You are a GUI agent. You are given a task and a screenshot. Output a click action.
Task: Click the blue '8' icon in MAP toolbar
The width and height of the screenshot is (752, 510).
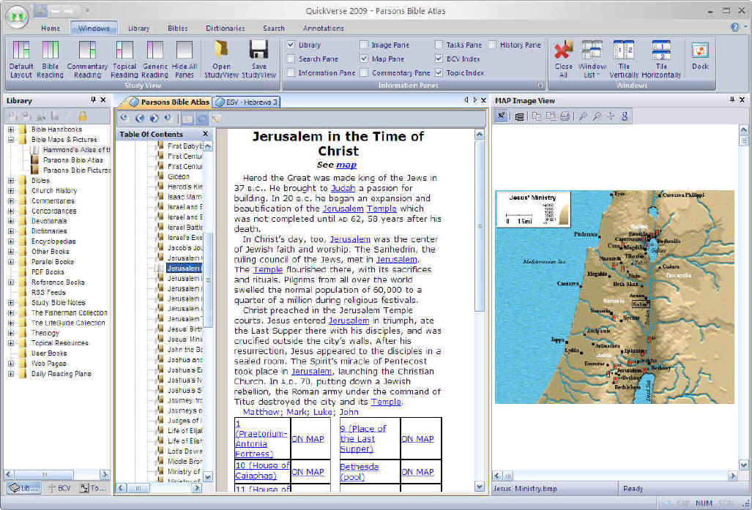(625, 116)
